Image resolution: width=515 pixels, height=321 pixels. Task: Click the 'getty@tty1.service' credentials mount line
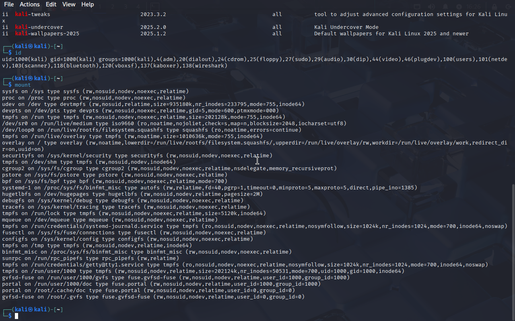coord(245,264)
